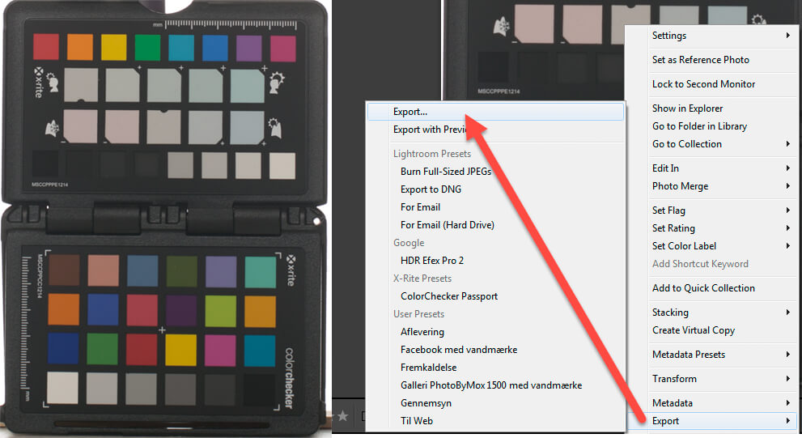This screenshot has width=802, height=438.
Task: Click the star icon in filmstrip toolbar
Action: pyautogui.click(x=342, y=416)
